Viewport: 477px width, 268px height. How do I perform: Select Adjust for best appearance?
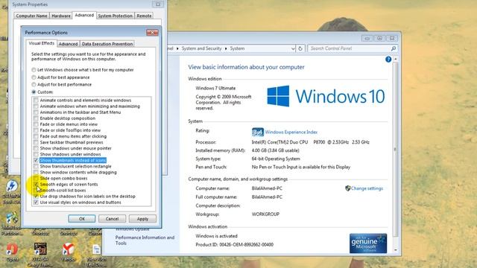[x=34, y=77]
